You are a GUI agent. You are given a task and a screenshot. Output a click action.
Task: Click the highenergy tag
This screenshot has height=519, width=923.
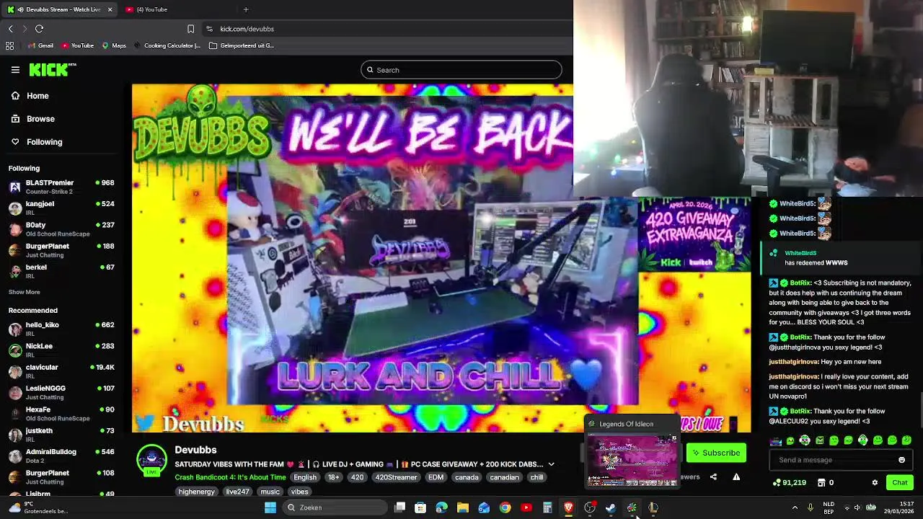click(x=196, y=492)
